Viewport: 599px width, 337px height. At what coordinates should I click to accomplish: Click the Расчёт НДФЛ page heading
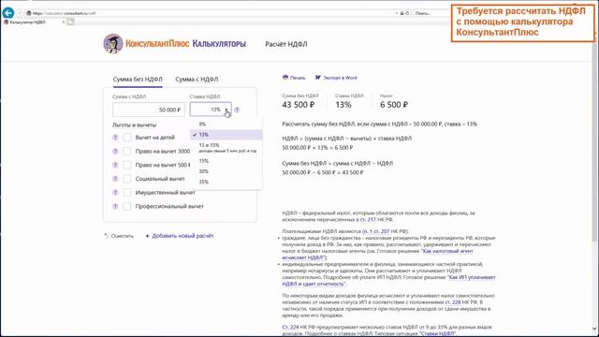point(286,44)
